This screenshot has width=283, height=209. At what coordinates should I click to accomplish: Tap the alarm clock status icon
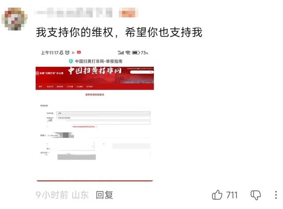click(67, 52)
